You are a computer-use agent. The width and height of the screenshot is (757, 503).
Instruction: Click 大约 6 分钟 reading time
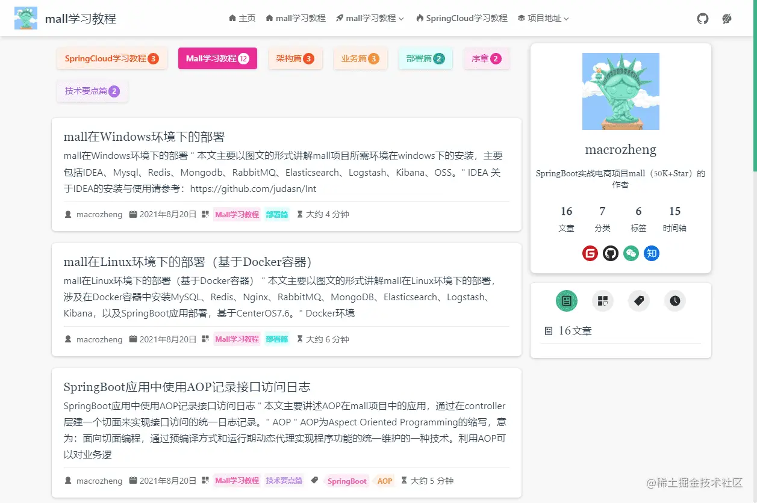click(x=328, y=339)
